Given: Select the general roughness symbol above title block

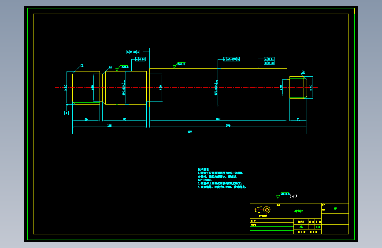Looking at the screenshot, I should [x=282, y=195].
